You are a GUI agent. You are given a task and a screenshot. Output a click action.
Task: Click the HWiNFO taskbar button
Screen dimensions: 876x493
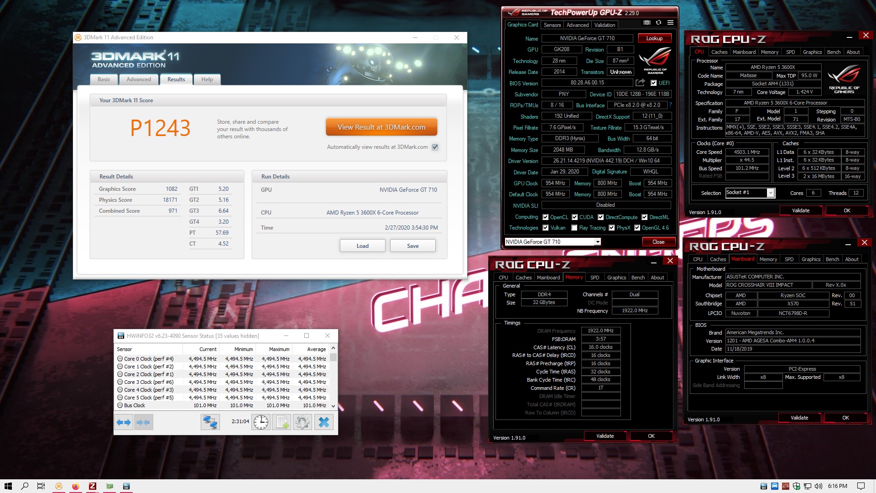126,486
